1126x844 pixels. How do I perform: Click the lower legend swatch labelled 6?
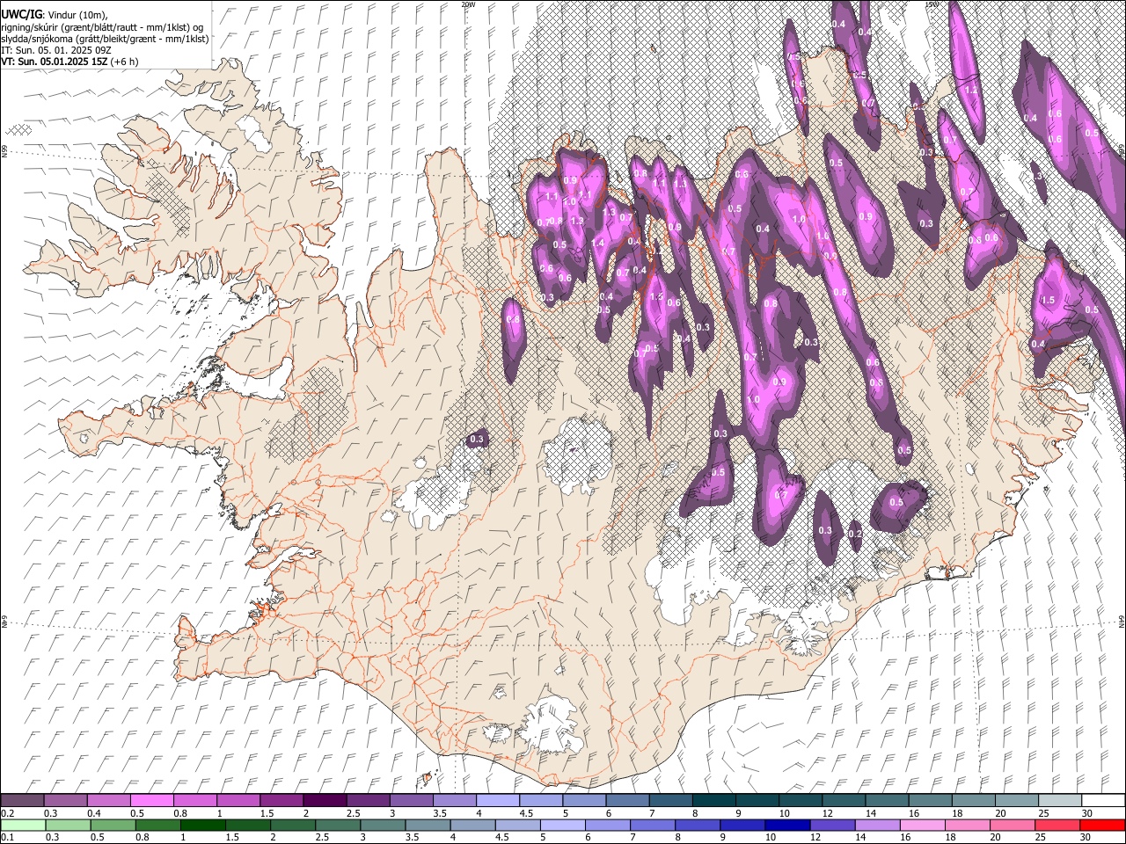coord(608,825)
